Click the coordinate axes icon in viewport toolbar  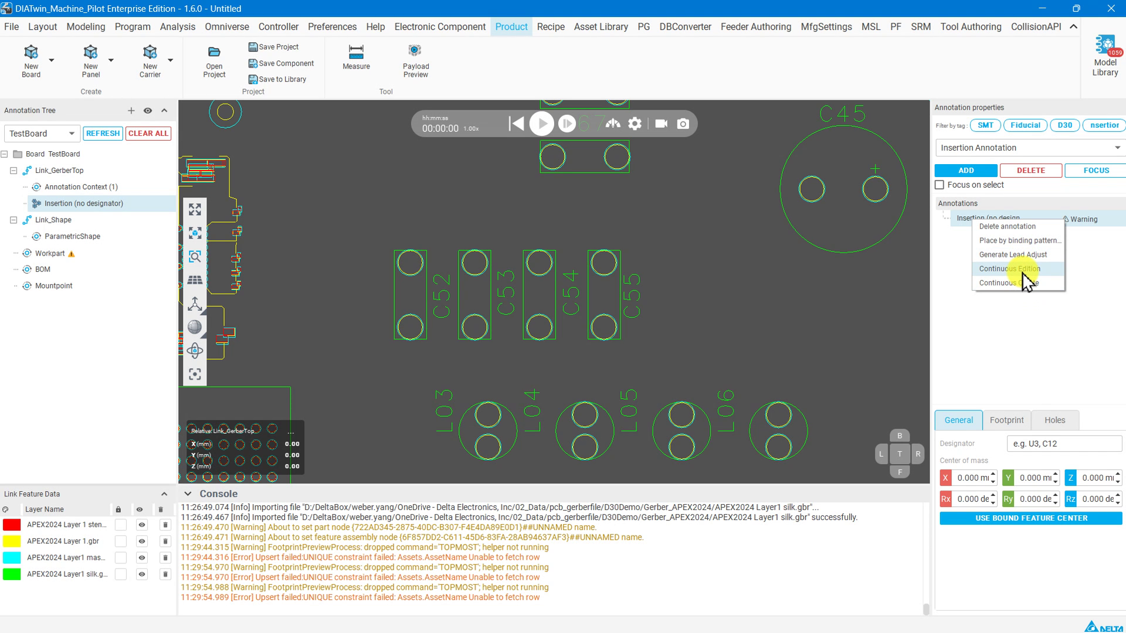tap(195, 304)
